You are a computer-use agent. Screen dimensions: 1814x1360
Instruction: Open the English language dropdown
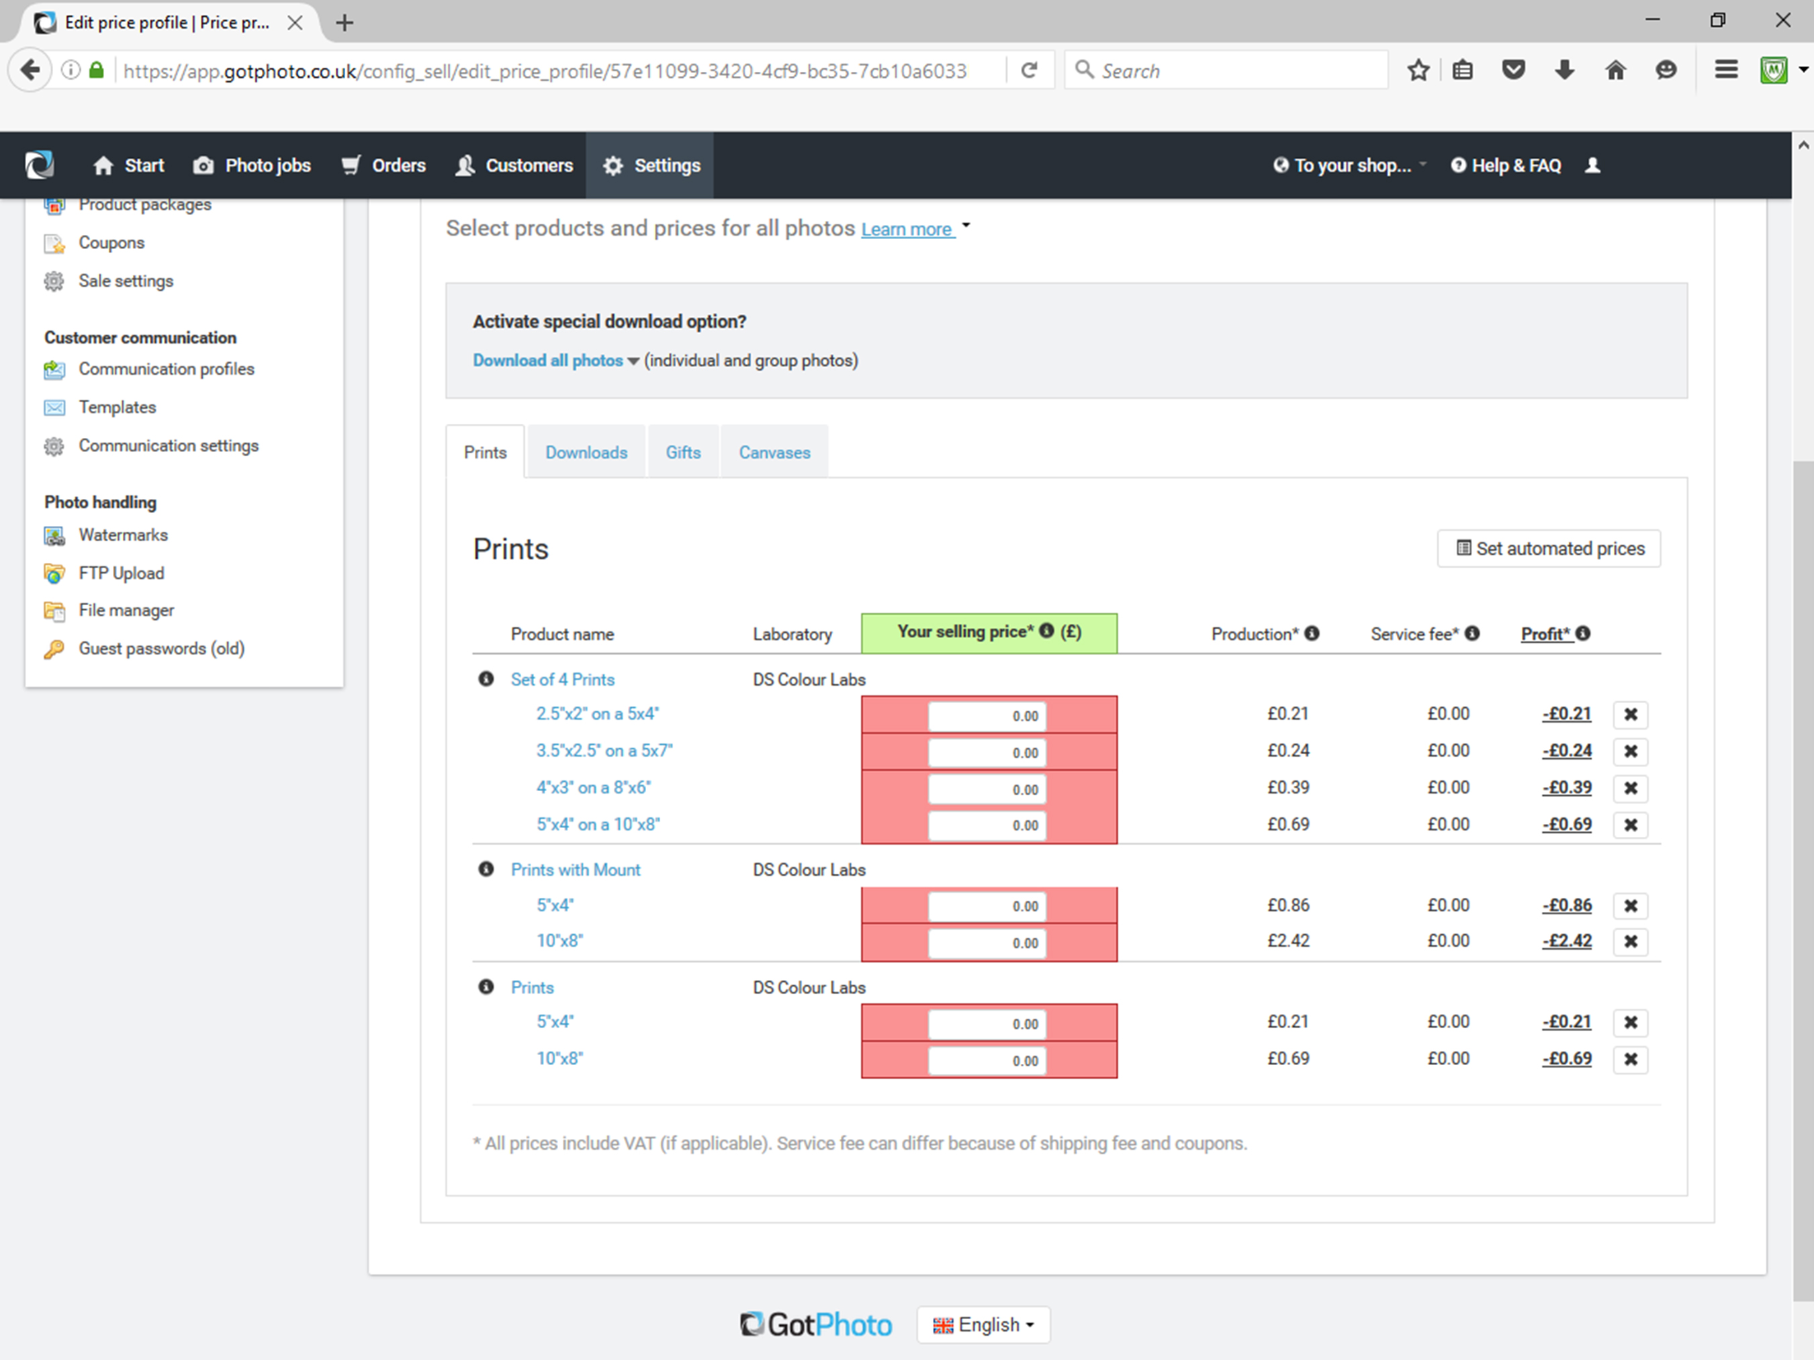point(983,1324)
